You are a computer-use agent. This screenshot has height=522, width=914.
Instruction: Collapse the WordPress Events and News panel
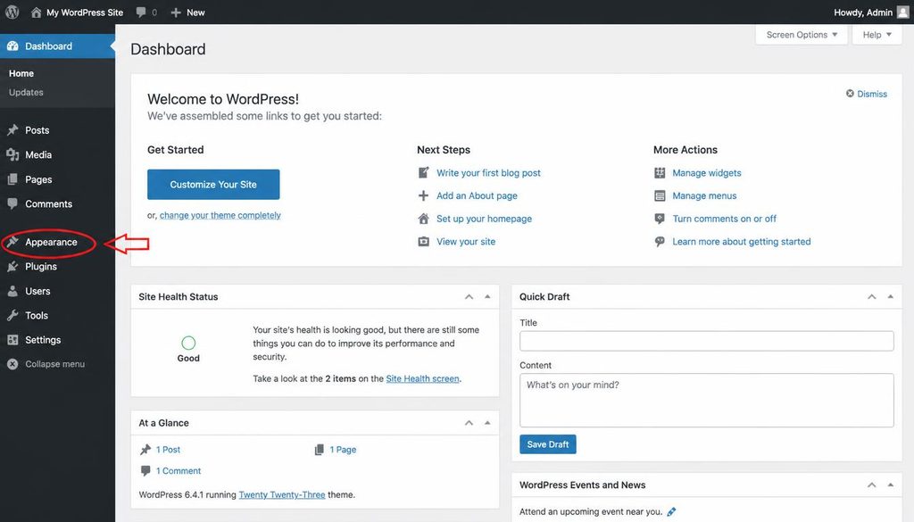click(x=890, y=485)
